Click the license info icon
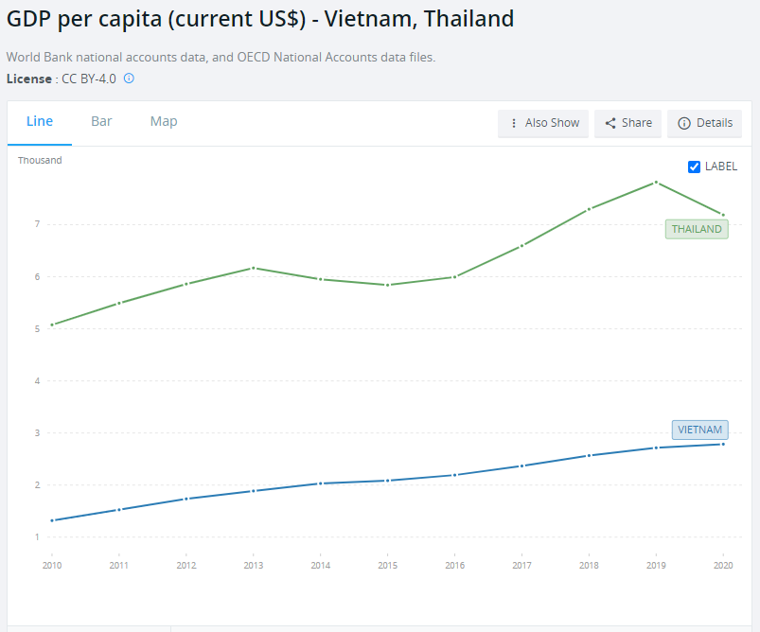This screenshot has width=760, height=632. [x=129, y=79]
